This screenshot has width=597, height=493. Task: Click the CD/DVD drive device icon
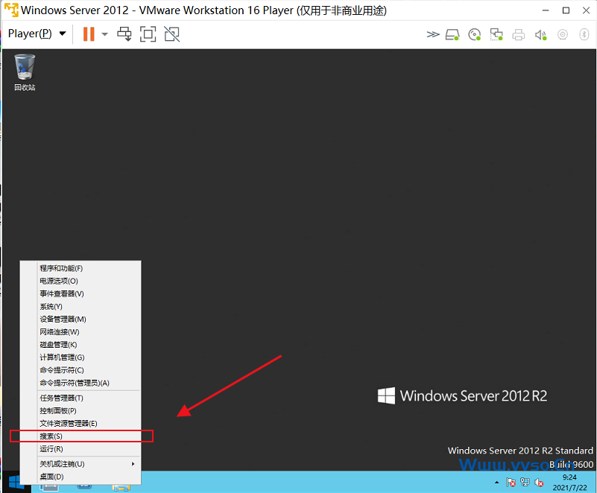click(475, 34)
